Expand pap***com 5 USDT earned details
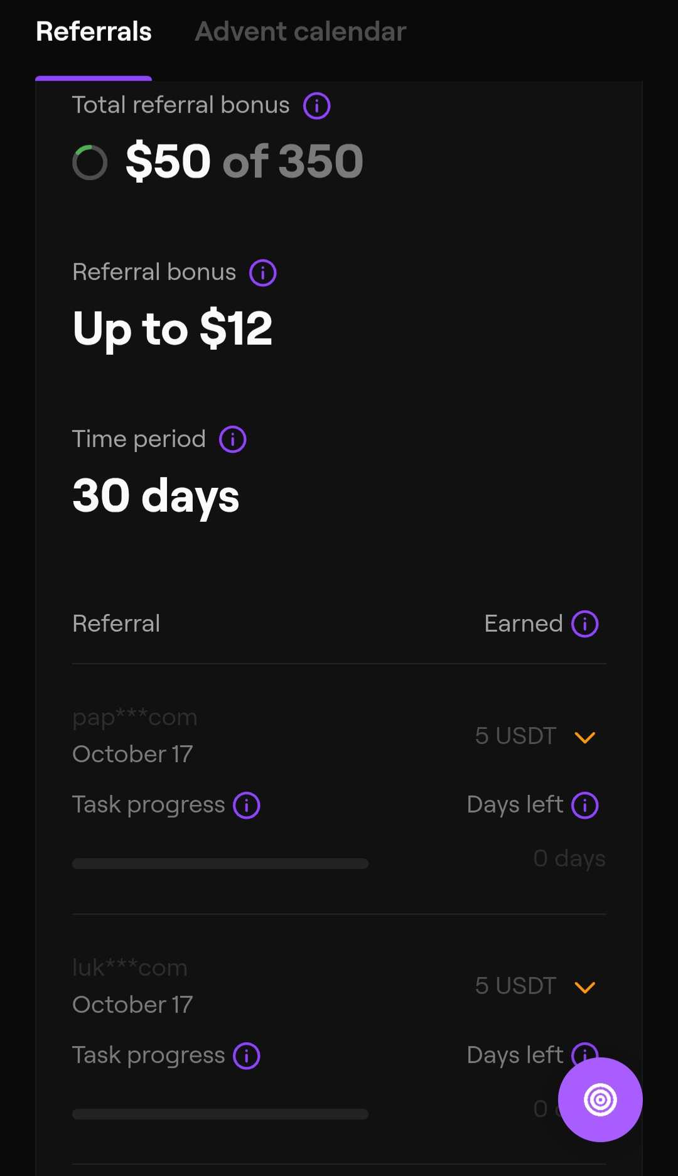The height and width of the screenshot is (1176, 678). click(x=584, y=737)
